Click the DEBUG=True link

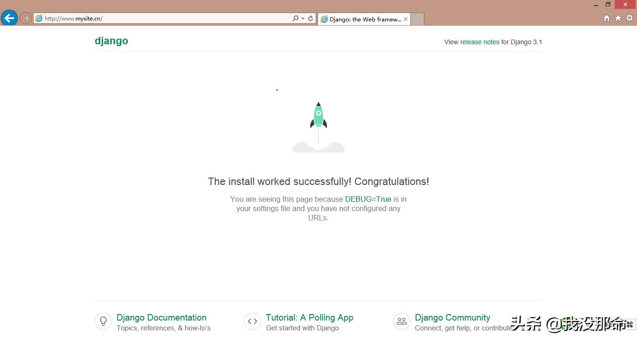pos(368,199)
